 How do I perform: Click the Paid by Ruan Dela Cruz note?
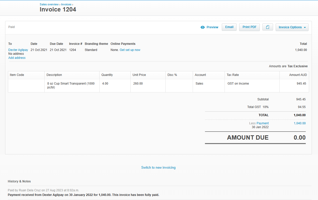(43, 190)
